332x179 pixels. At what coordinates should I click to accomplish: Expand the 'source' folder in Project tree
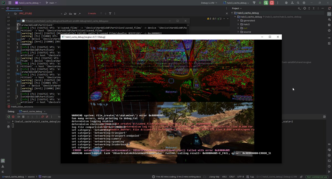tap(238, 32)
